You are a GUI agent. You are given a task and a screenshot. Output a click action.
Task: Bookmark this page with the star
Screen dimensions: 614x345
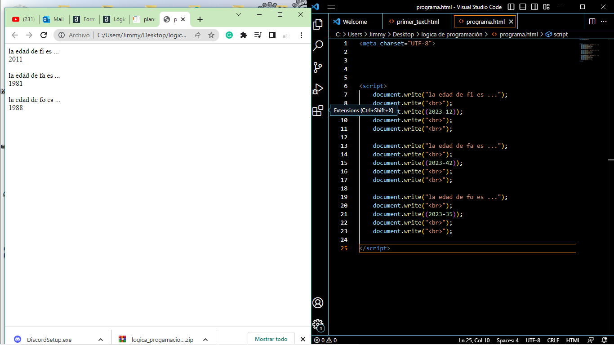[x=211, y=35]
